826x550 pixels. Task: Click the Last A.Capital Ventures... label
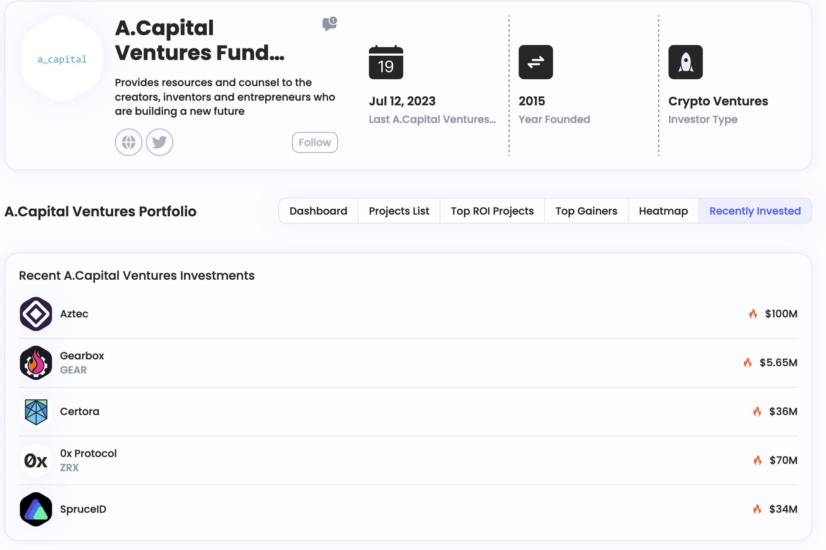tap(432, 120)
